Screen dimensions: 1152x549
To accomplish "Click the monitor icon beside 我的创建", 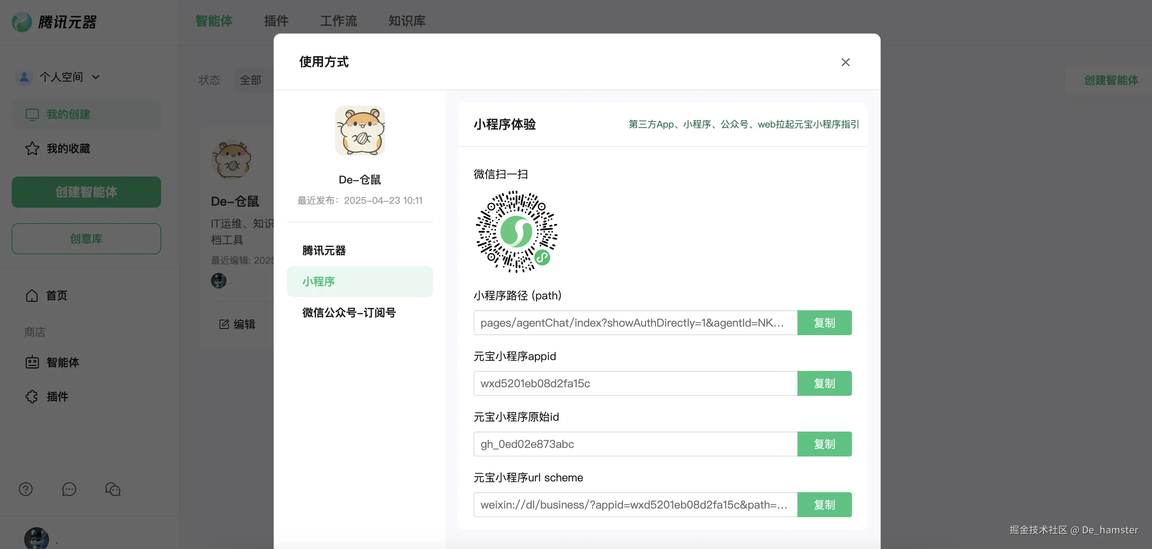I will coord(32,114).
